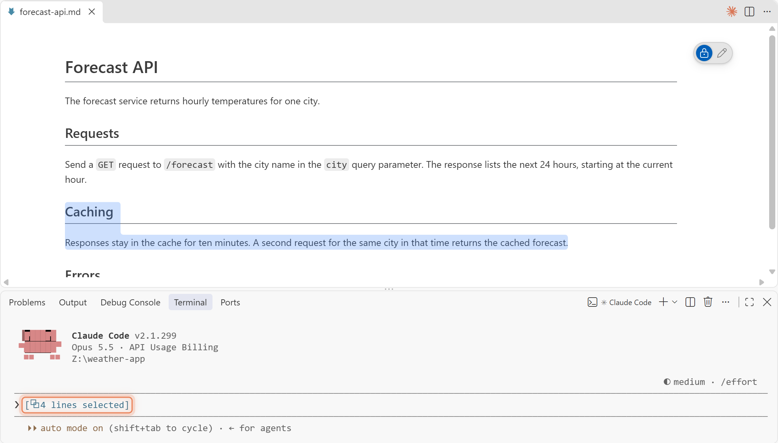The height and width of the screenshot is (443, 778).
Task: Click the prompt chevron in Claude Code terminal
Action: (17, 405)
